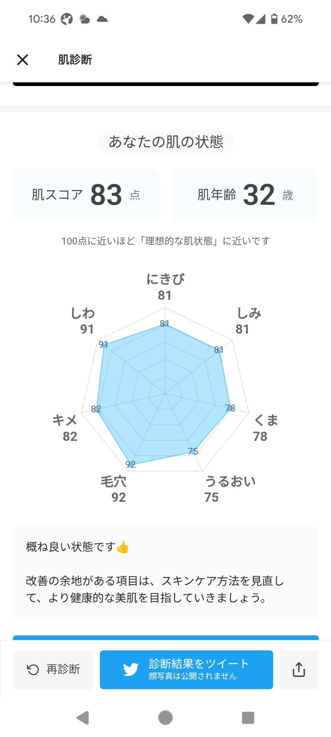Tweet results via 診断結果をツイート button

pos(199,669)
